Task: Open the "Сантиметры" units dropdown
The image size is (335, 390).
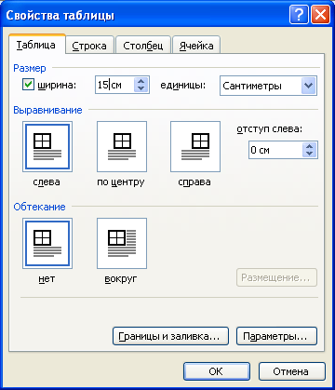Action: click(x=308, y=86)
